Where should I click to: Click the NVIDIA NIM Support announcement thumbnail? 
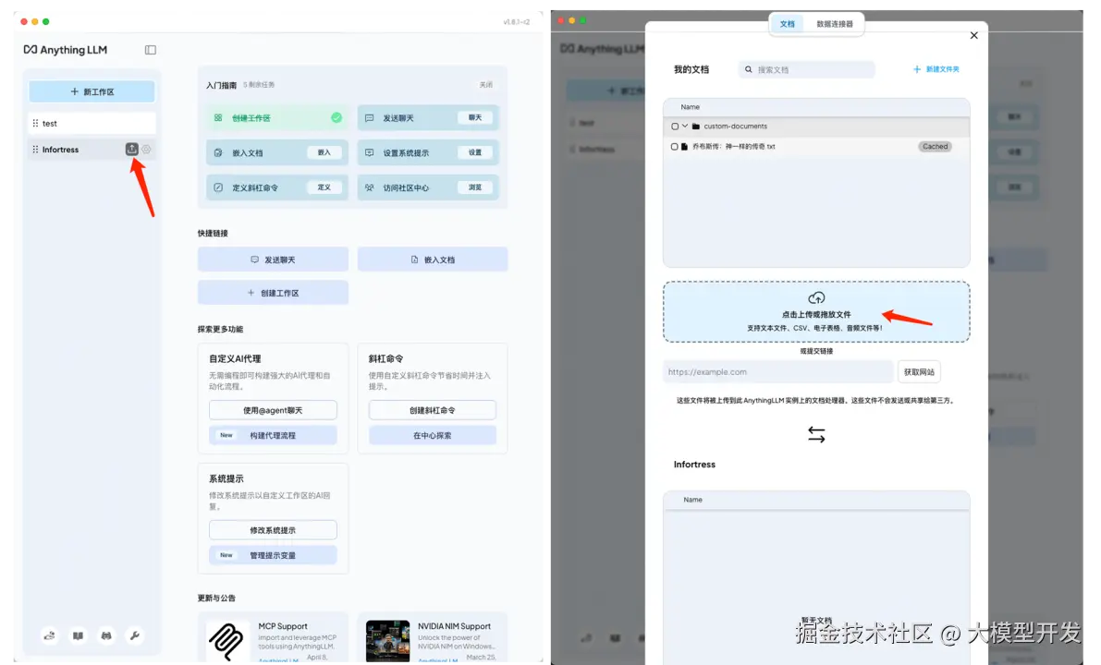coord(387,641)
